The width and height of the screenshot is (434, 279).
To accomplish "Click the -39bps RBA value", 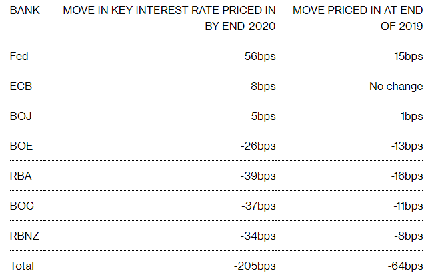I will click(258, 176).
